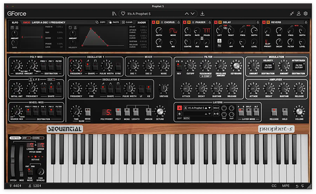Select Layer B button in Layers
316x194 pixels.
point(179,114)
